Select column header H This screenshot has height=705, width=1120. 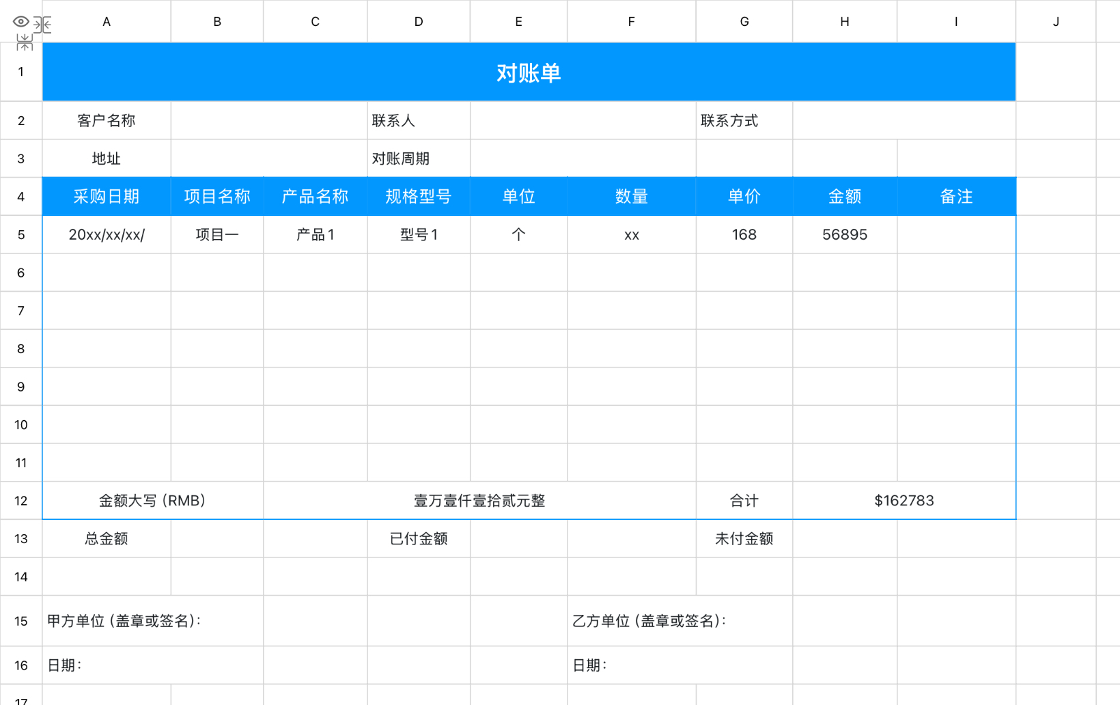click(844, 21)
